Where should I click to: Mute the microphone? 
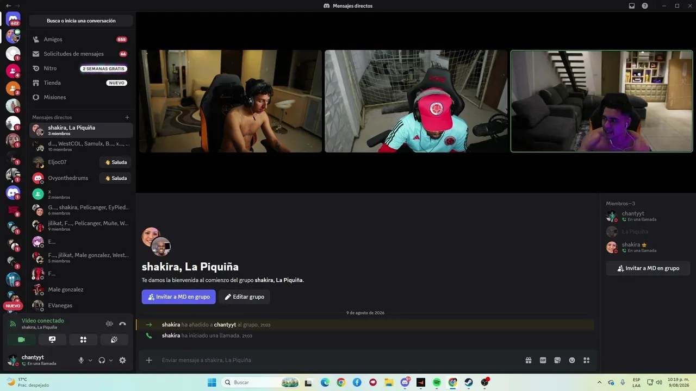click(81, 360)
